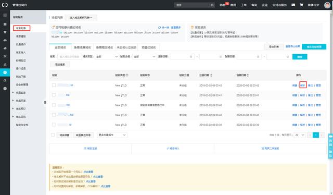Image resolution: width=333 pixels, height=195 pixels.
Task: Open the product grid menu icon in left rail
Action: pyautogui.click(x=5, y=15)
